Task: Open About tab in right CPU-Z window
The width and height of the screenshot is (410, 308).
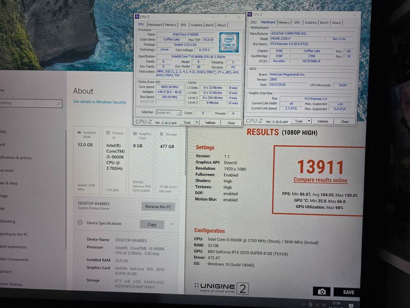Action: point(336,23)
